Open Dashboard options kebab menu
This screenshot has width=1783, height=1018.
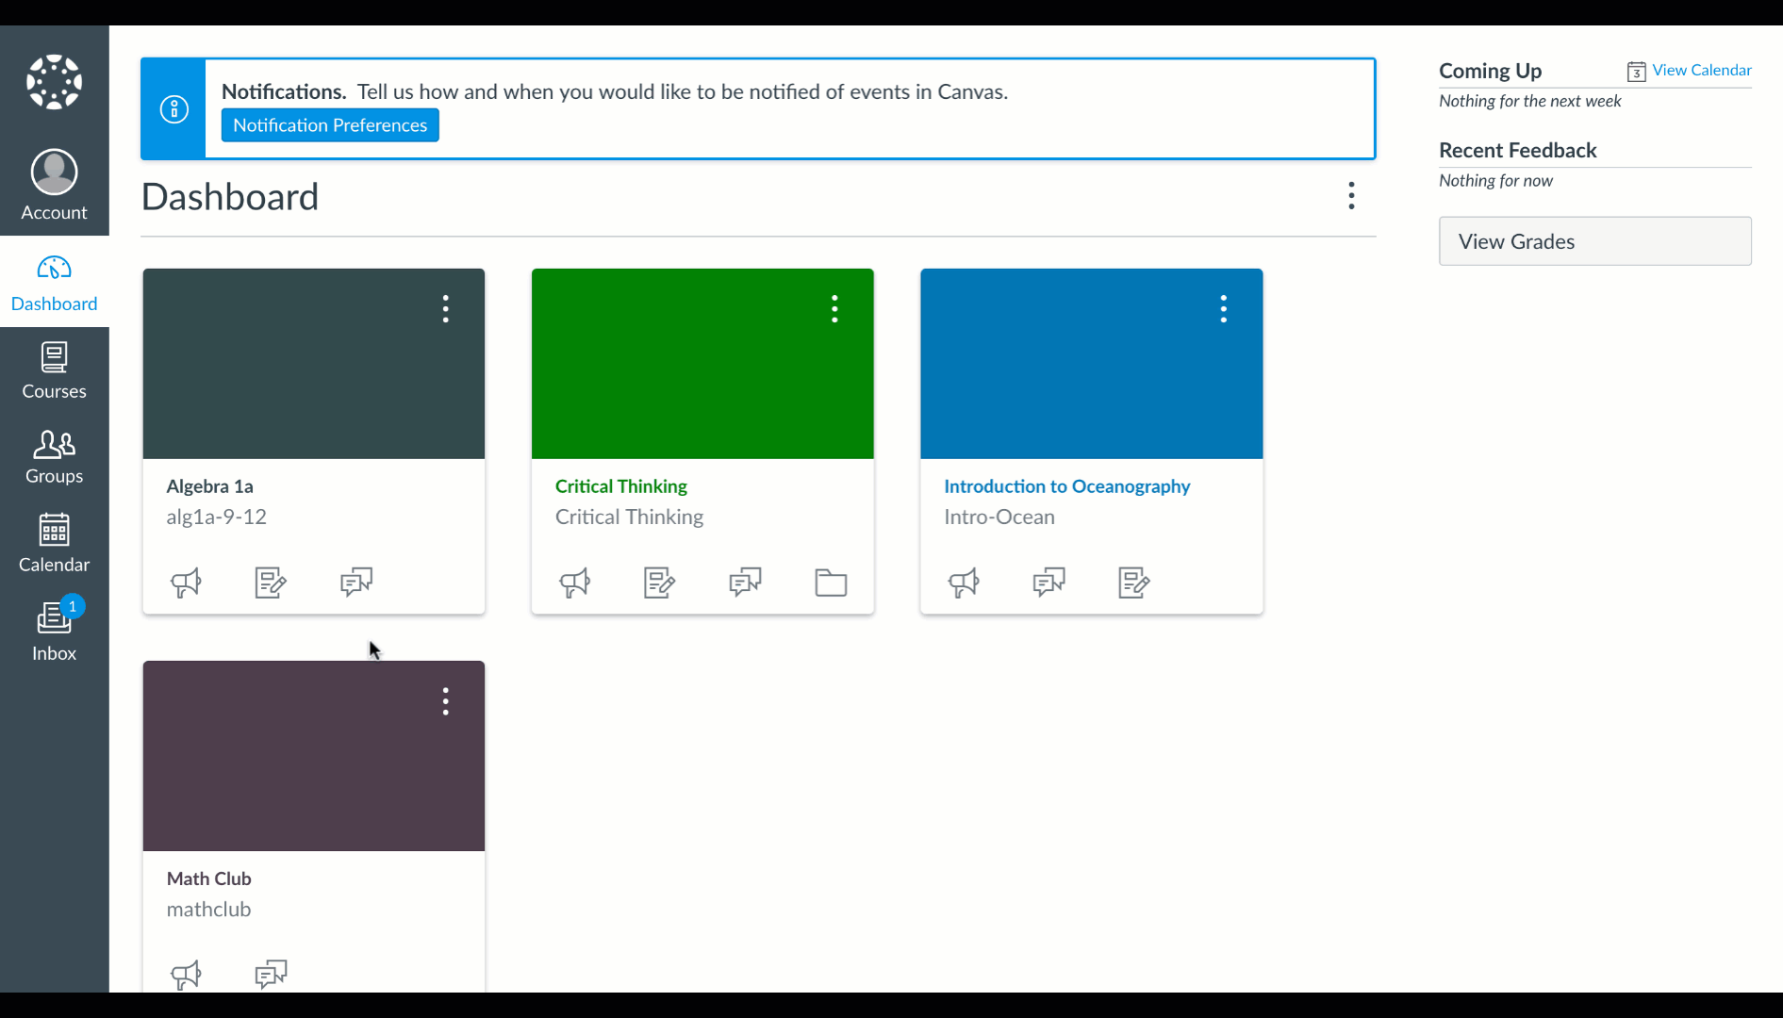(x=1351, y=196)
